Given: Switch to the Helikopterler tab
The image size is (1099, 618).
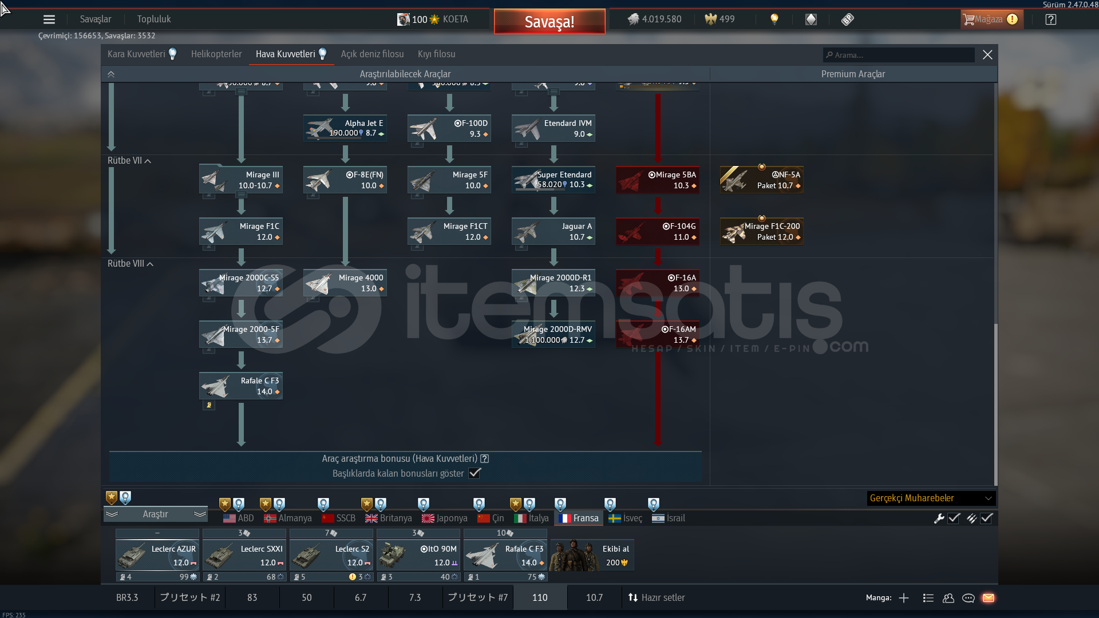Looking at the screenshot, I should (x=216, y=54).
